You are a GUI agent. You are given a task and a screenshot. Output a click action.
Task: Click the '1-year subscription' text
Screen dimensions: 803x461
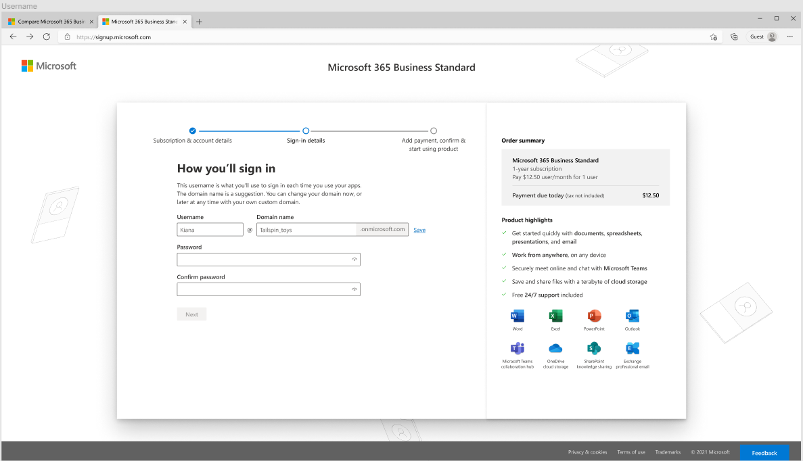536,169
